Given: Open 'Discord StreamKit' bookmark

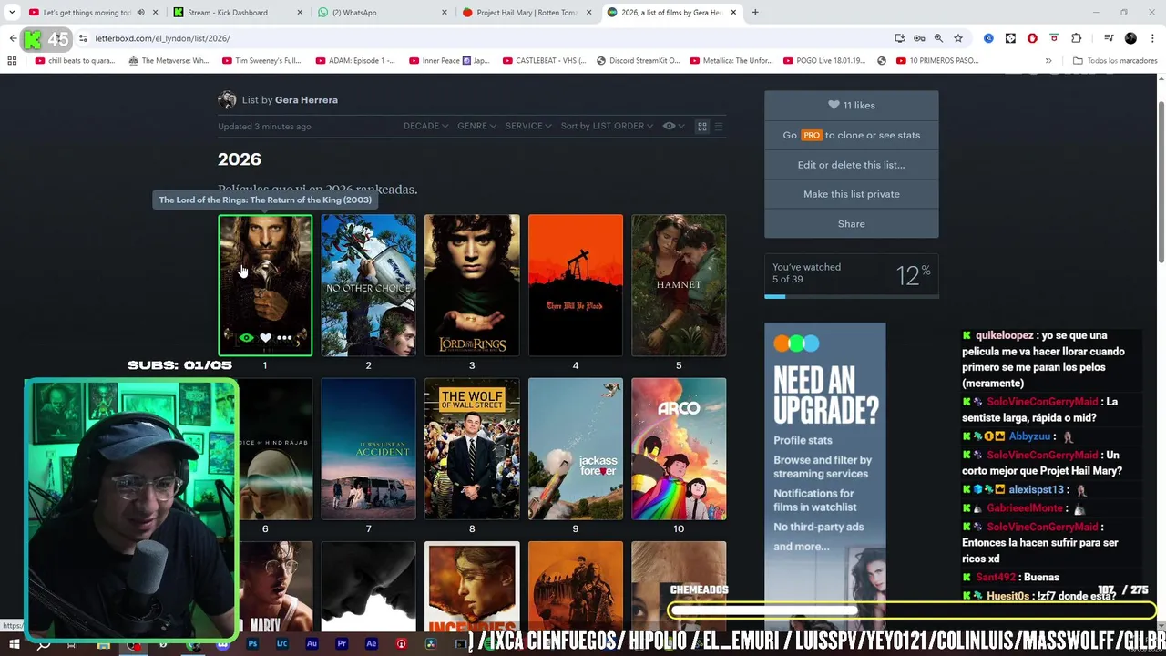Looking at the screenshot, I should pyautogui.click(x=639, y=61).
